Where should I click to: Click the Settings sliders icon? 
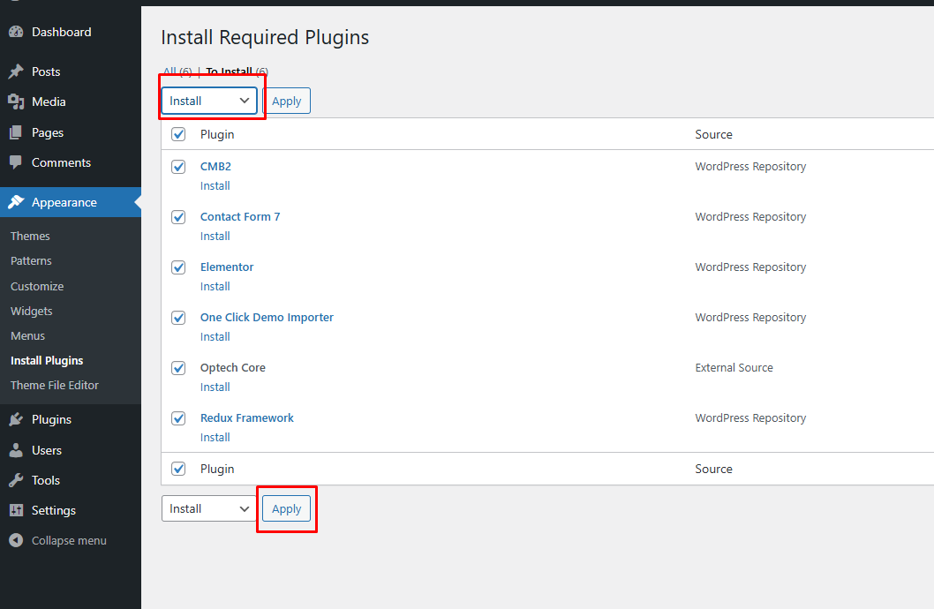16,510
